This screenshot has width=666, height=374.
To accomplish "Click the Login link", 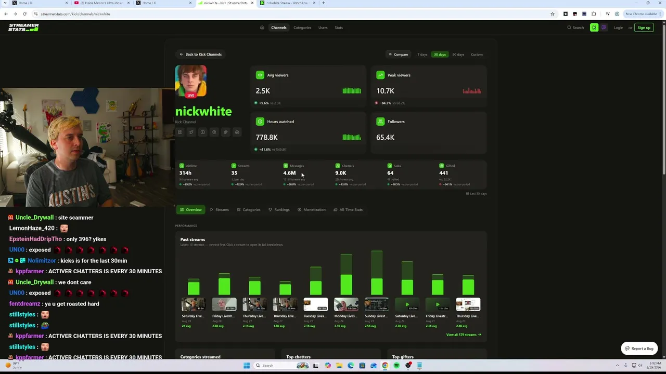I will tap(618, 28).
